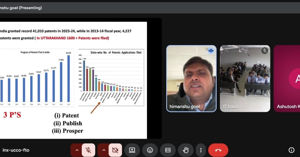This screenshot has width=300, height=157.
Task: Open the emoji reactions picker
Action: [x=150, y=150]
